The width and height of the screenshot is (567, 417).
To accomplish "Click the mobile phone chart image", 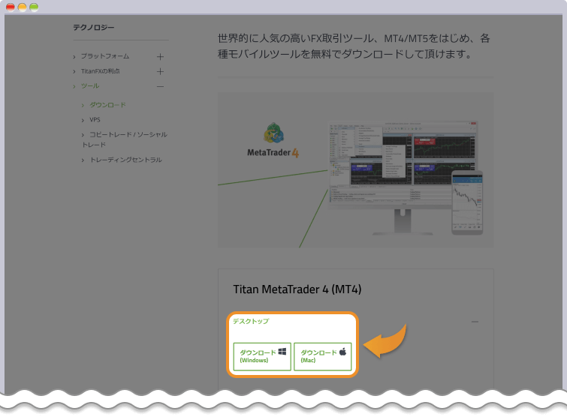I will 467,203.
